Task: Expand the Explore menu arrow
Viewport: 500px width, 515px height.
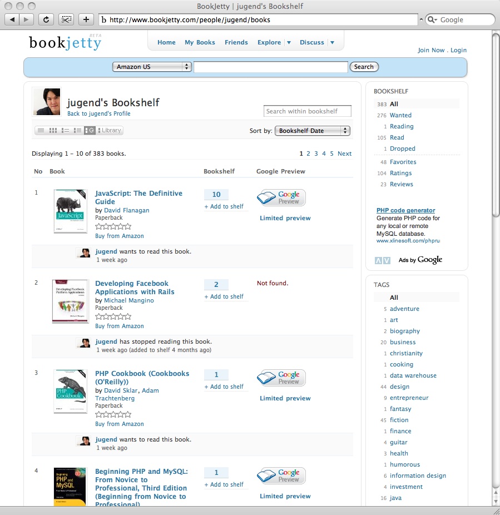Action: coord(289,43)
